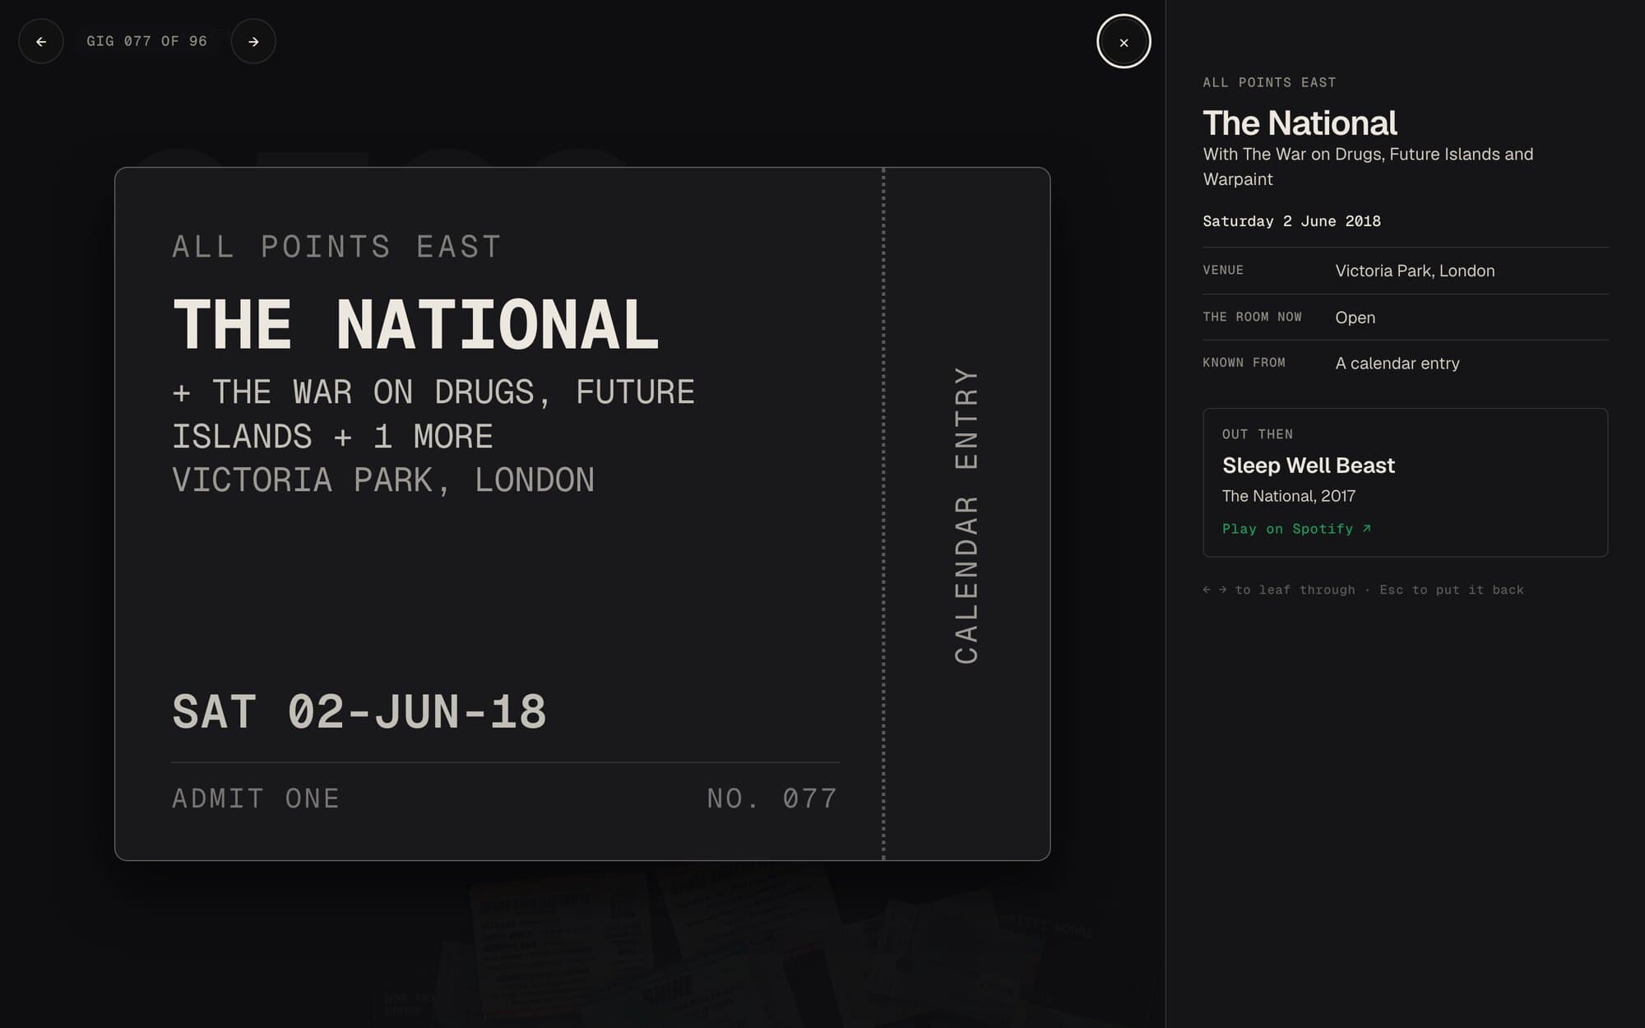Click 'Saturday 2 June 2018' date text
Viewport: 1645px width, 1028px height.
click(1291, 221)
